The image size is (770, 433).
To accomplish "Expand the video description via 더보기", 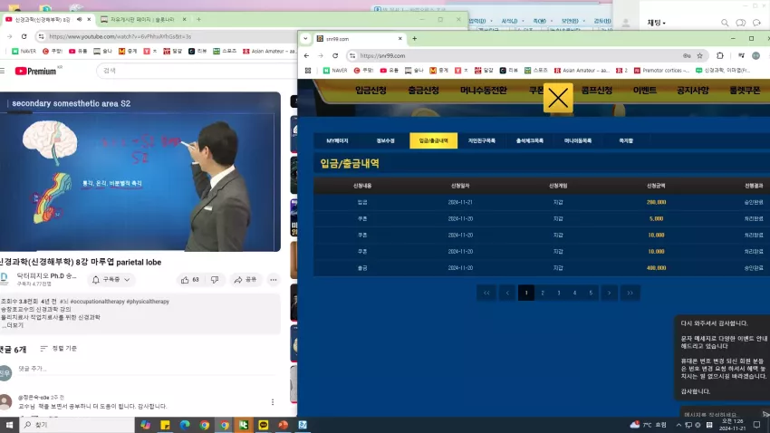I will [13, 325].
